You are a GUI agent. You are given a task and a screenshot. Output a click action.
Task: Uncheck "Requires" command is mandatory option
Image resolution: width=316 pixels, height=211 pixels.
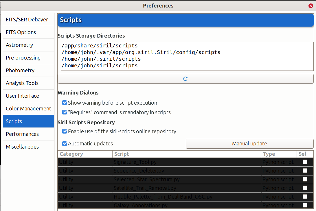[65, 112]
